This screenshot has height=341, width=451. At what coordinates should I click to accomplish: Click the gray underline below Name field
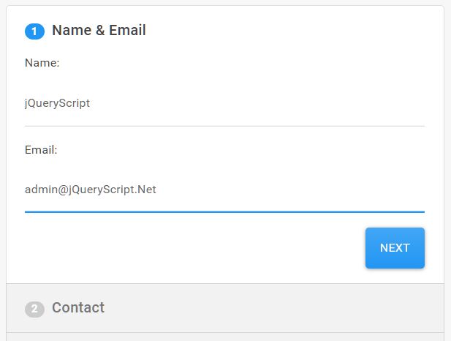pyautogui.click(x=224, y=126)
